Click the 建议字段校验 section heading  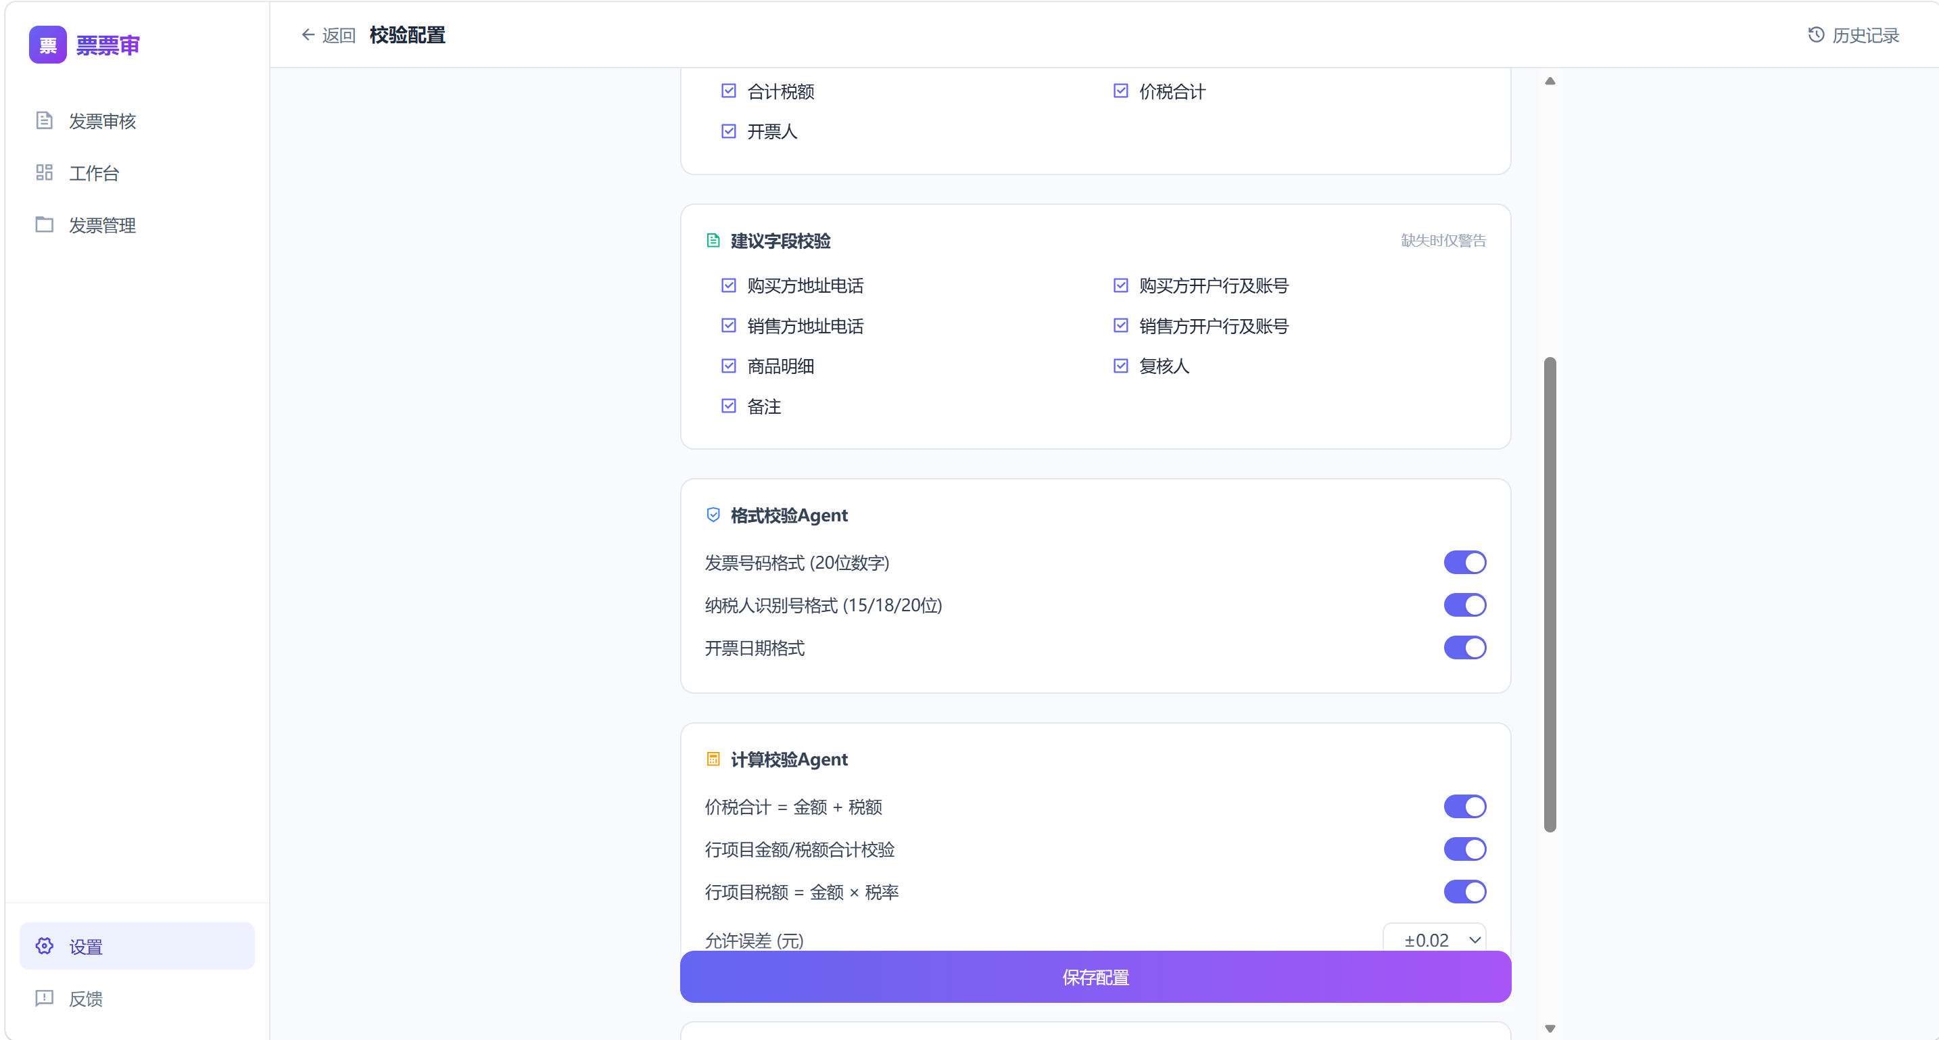[x=781, y=241]
